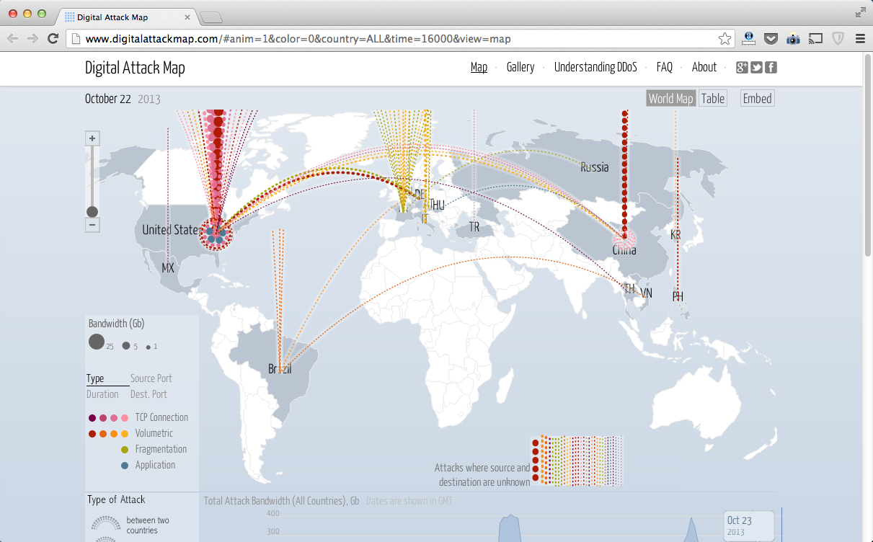
Task: Click the October 22 date label
Action: [x=108, y=99]
